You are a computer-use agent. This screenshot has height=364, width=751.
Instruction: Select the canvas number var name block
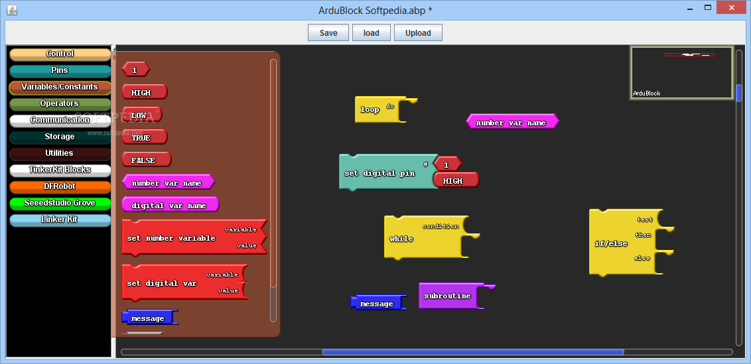tap(512, 121)
